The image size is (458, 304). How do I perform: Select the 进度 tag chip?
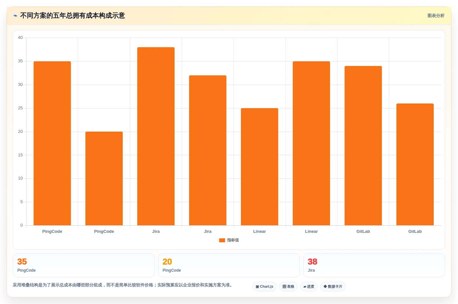point(309,287)
